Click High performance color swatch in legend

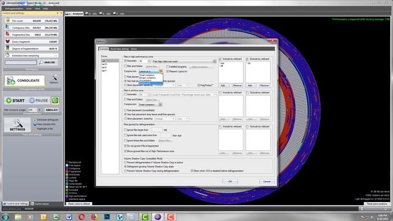point(67,196)
